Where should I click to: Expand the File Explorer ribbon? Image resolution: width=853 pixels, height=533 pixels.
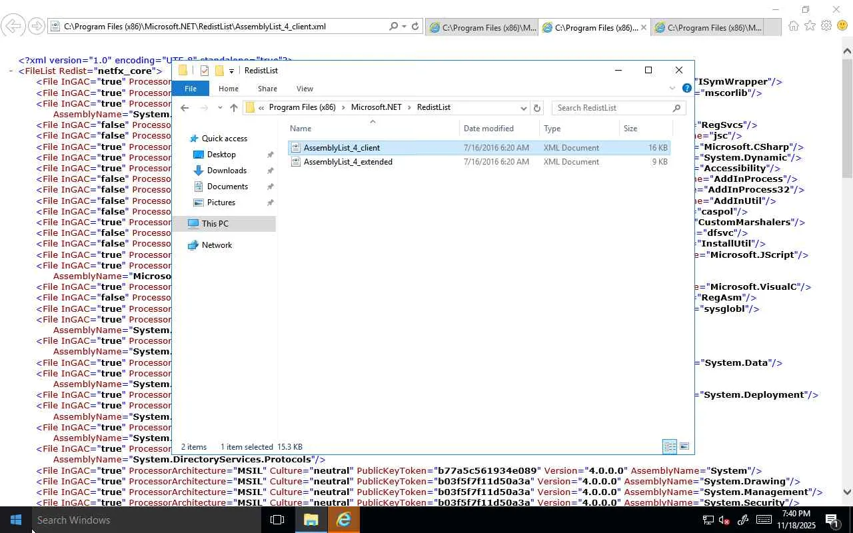[672, 89]
